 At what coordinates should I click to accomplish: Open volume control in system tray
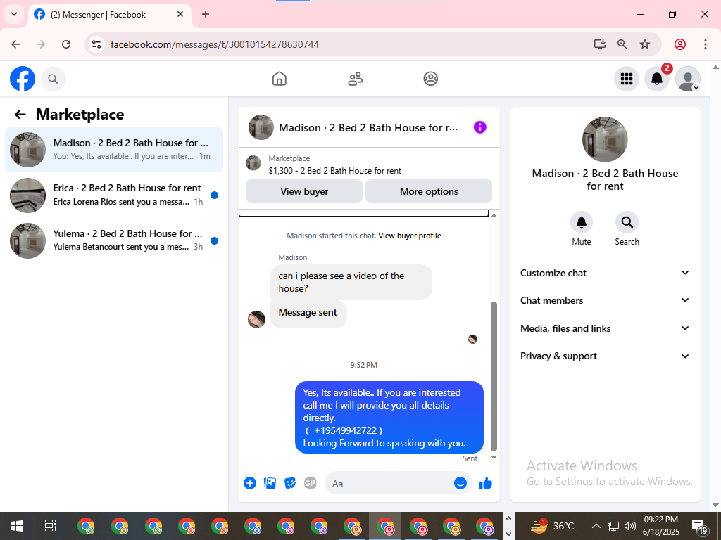pos(630,526)
